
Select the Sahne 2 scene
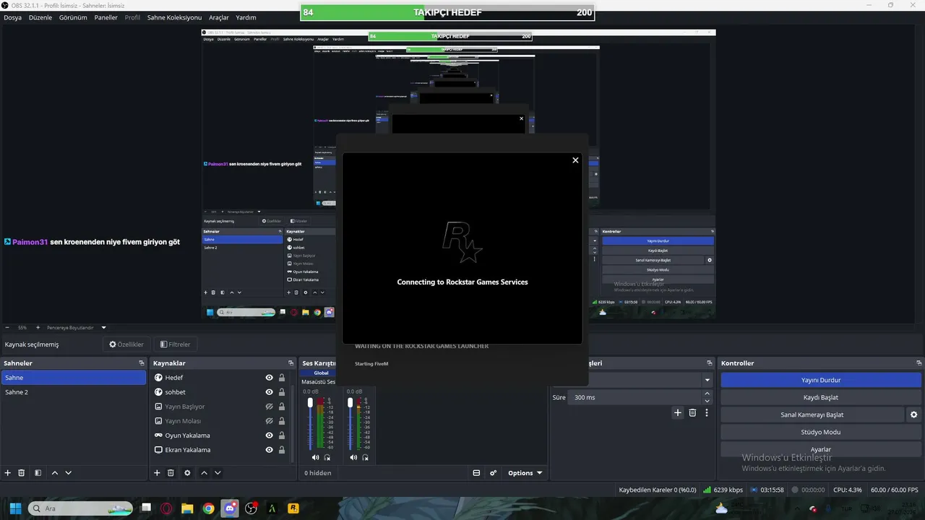pos(73,392)
